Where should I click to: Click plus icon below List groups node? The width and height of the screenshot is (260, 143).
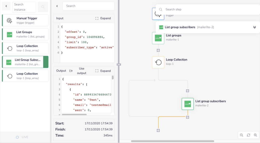[158, 50]
